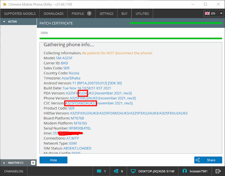Maximize the Chimera window
Screen dimensions: 225x176
tap(205, 4)
